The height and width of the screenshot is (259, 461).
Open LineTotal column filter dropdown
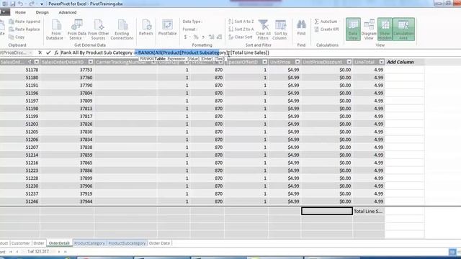point(381,62)
